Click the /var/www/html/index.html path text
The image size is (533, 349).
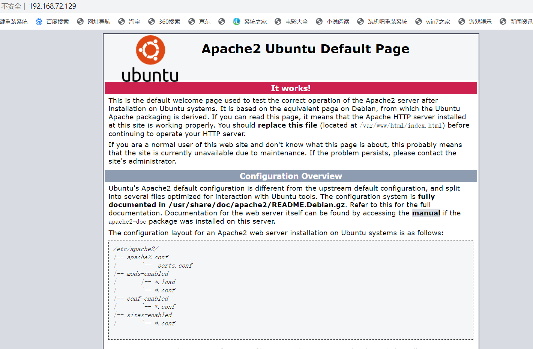coord(401,125)
